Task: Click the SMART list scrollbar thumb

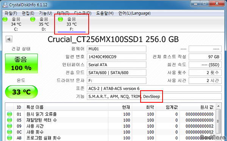Action: (218, 121)
